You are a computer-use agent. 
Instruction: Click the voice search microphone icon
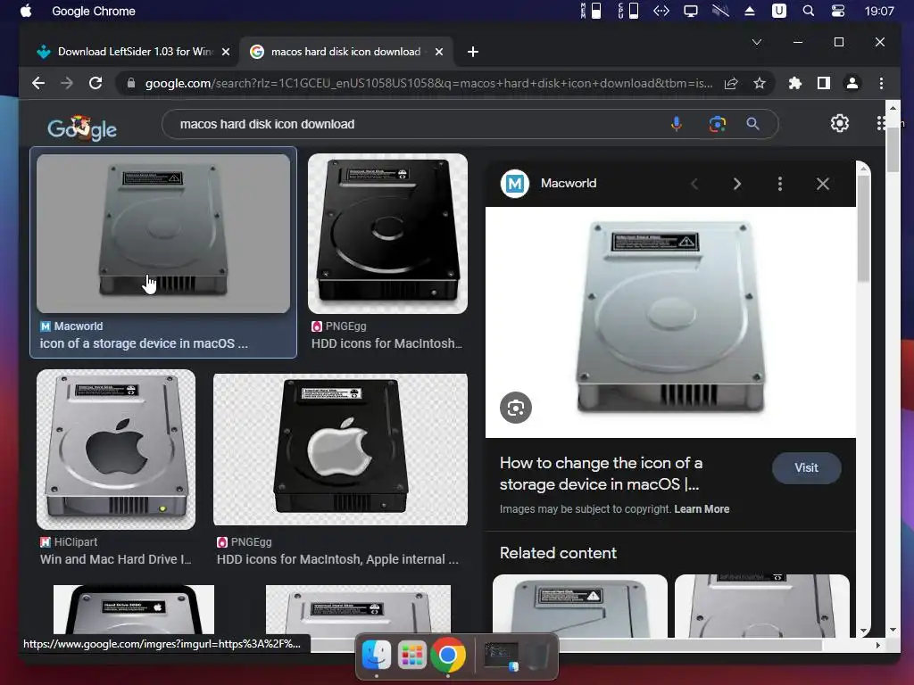coord(677,123)
